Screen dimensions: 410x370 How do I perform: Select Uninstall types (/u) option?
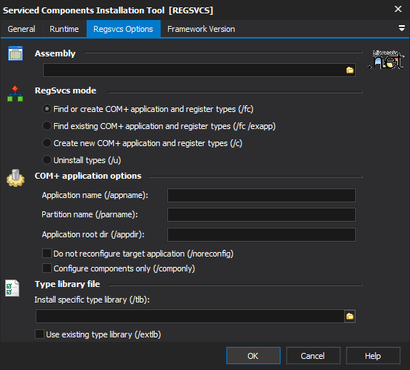(81, 160)
